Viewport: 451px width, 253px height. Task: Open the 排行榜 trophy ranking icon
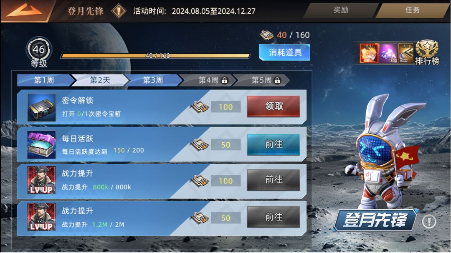coord(427,52)
